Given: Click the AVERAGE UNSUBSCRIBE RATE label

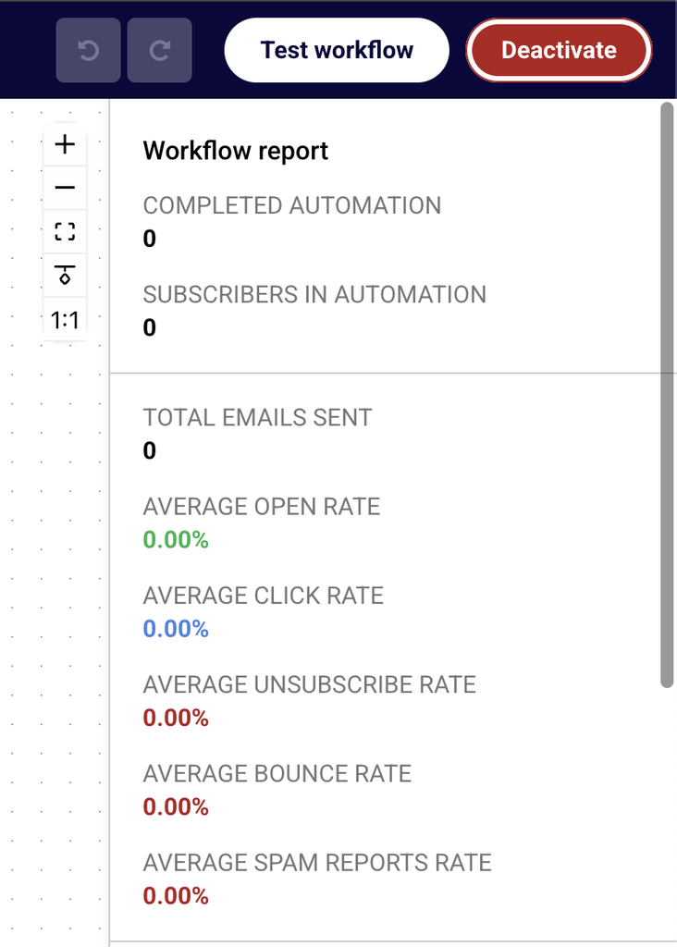Looking at the screenshot, I should click(x=310, y=685).
